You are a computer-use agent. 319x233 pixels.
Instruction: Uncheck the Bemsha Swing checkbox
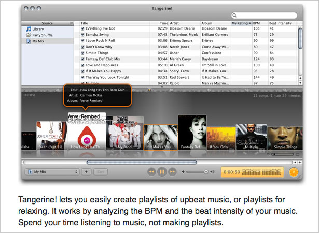pos(82,35)
